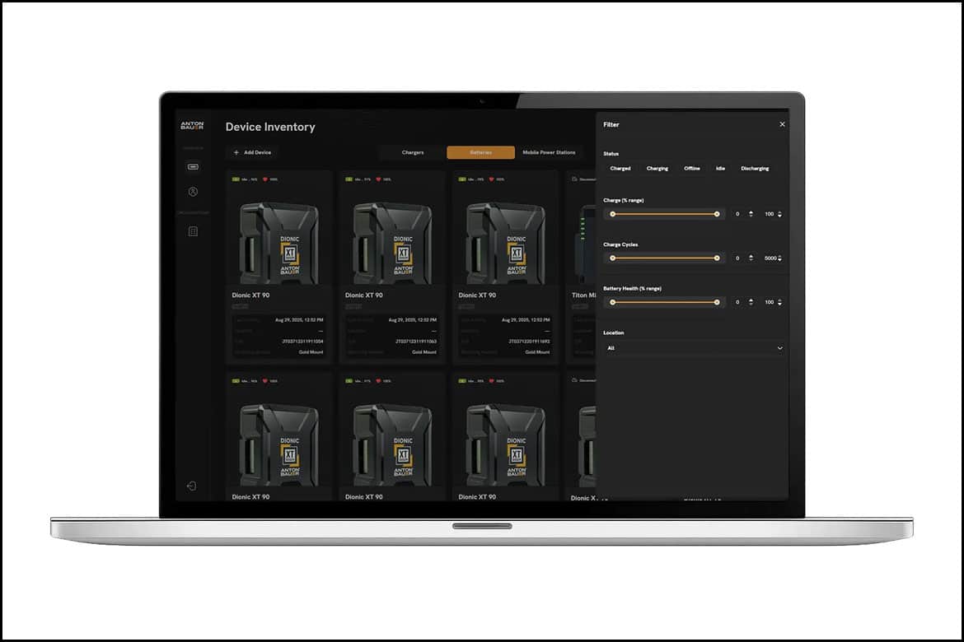This screenshot has width=964, height=642.
Task: Click the Charge (% range) slider right handle
Action: 717,214
